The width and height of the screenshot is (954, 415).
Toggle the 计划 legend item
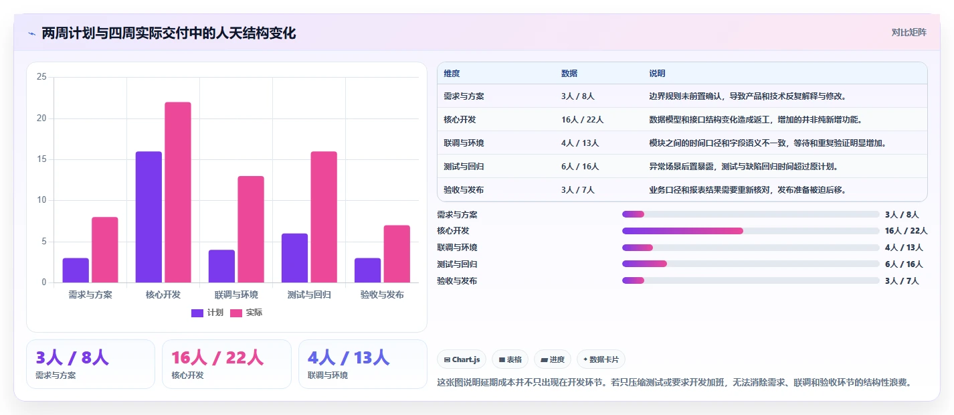207,313
